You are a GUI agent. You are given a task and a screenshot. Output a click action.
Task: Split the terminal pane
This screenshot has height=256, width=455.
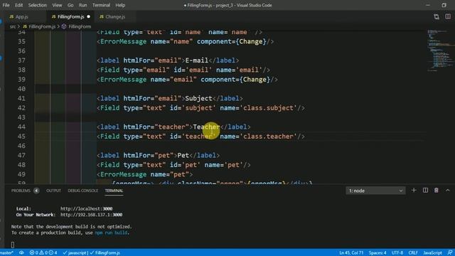[425, 191]
